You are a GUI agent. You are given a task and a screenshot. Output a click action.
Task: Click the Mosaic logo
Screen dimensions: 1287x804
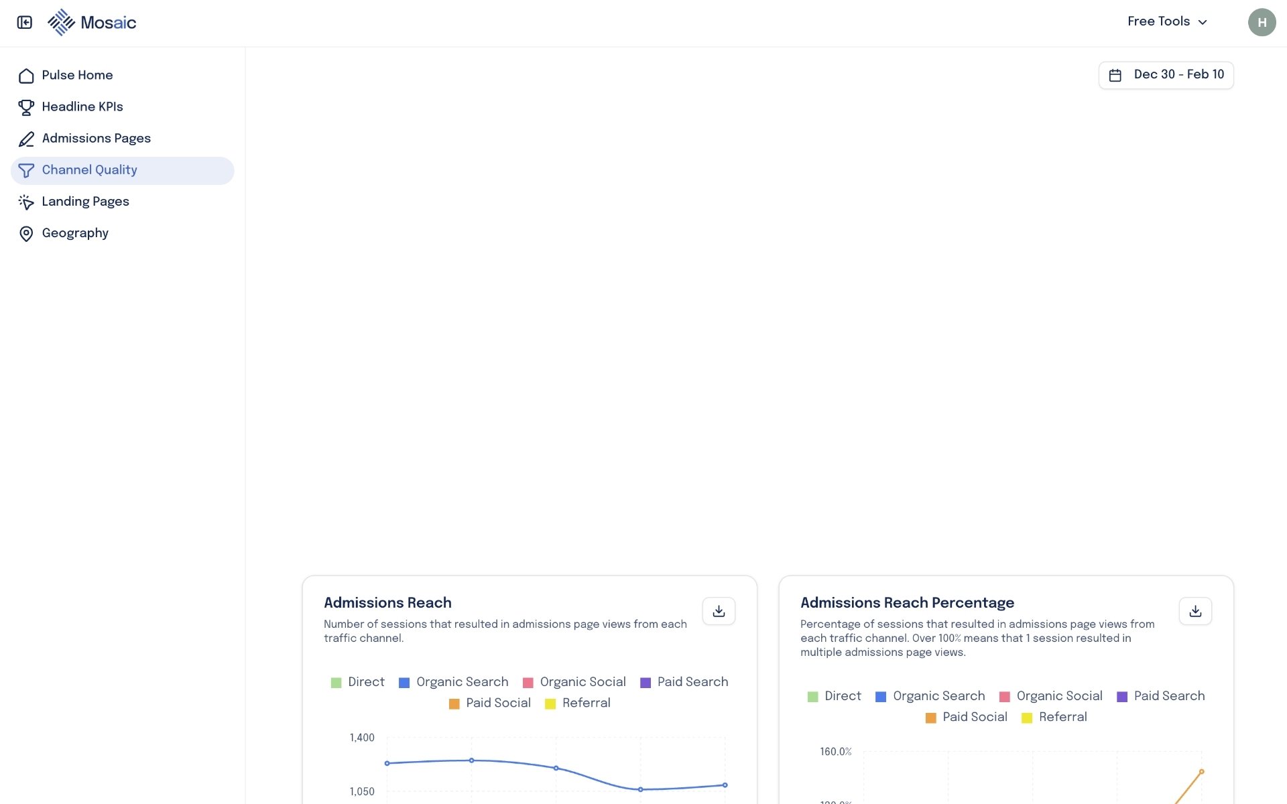pos(92,23)
